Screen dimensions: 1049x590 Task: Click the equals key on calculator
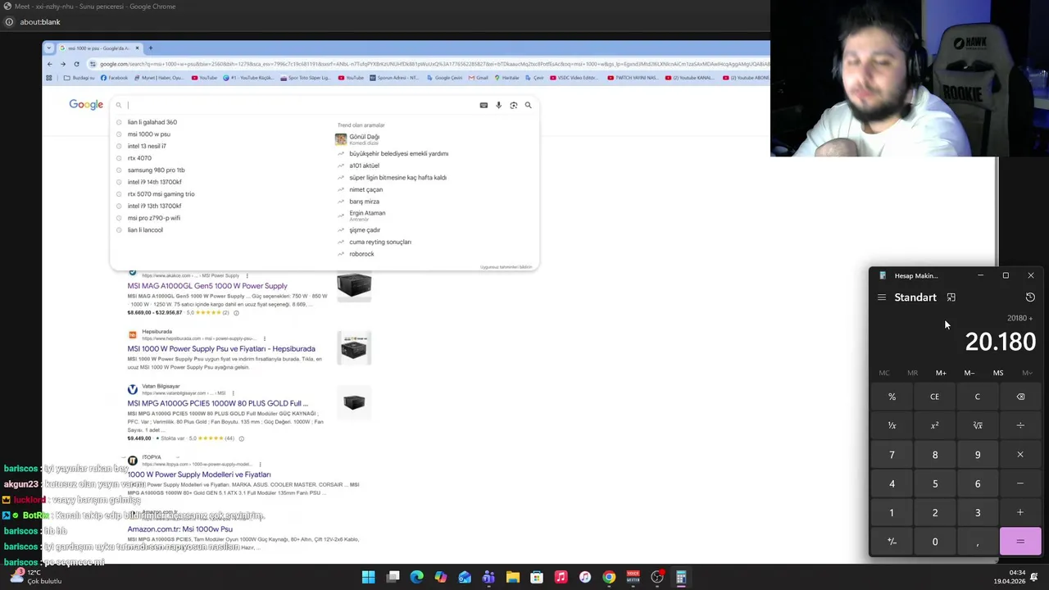coord(1020,542)
